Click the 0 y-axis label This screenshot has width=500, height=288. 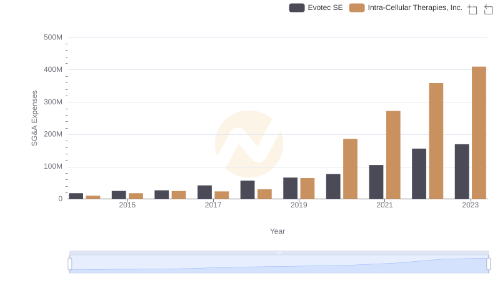pyautogui.click(x=60, y=199)
